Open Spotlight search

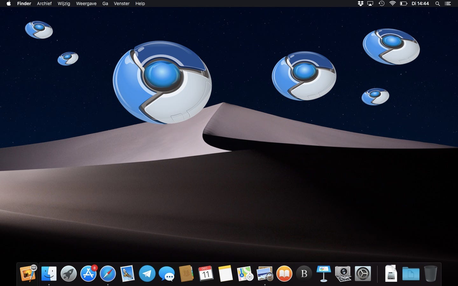click(438, 3)
